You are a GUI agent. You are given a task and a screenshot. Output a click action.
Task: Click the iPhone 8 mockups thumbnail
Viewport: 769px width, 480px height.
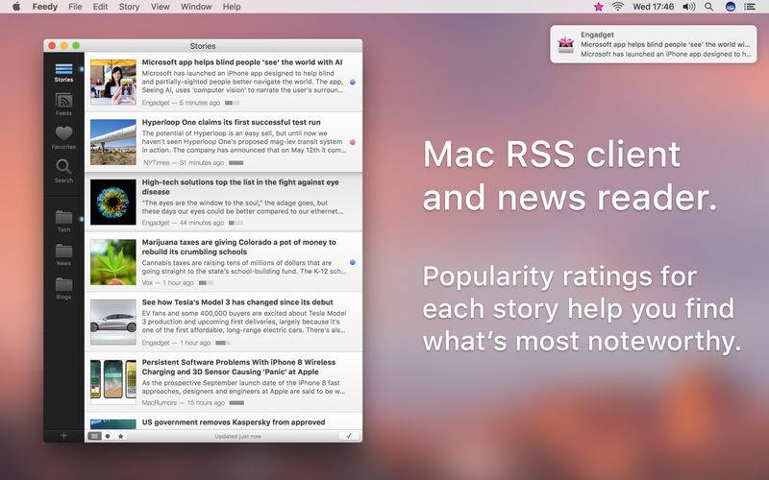113,382
